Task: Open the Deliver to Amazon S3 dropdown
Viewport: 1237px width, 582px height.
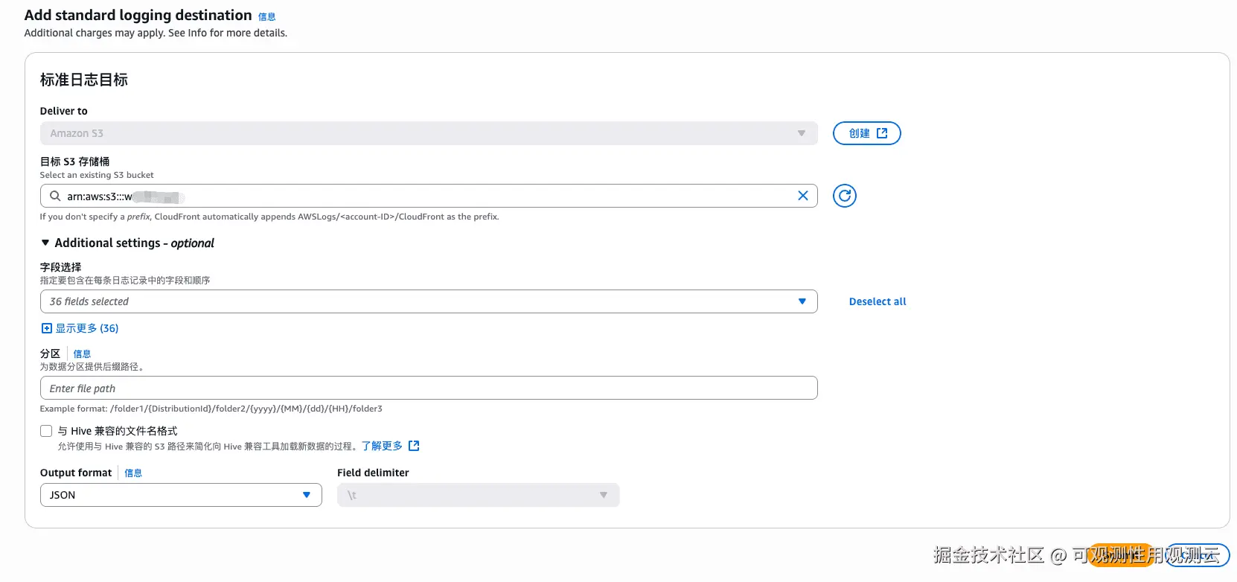Action: click(428, 133)
